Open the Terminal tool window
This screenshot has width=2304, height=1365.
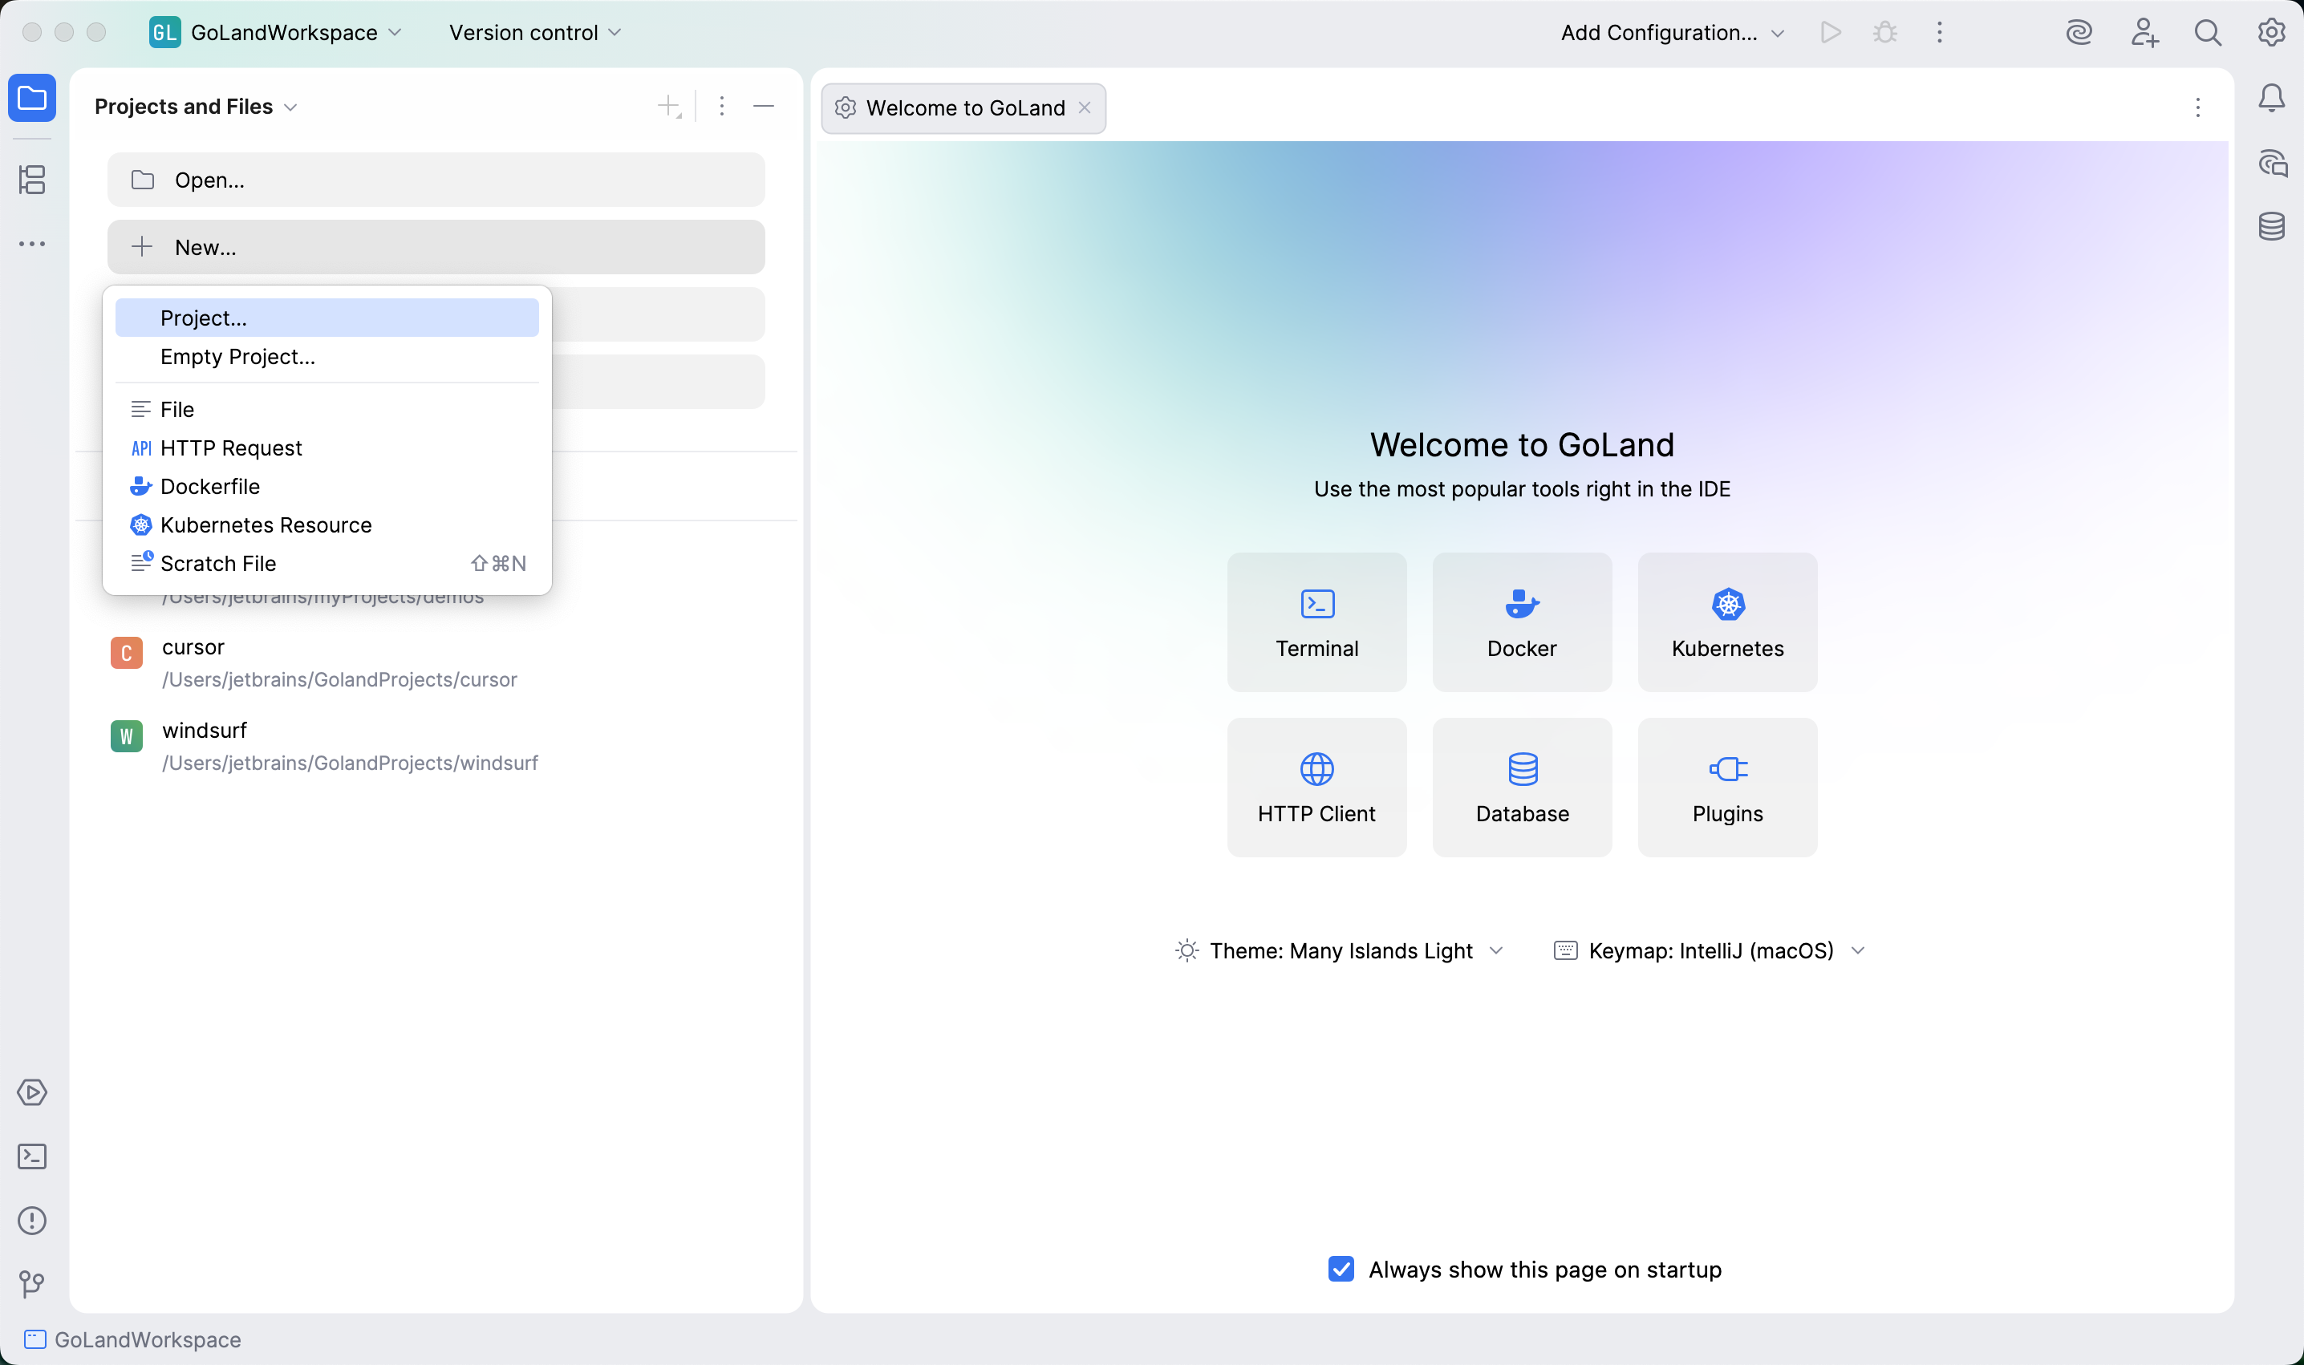[x=32, y=1156]
